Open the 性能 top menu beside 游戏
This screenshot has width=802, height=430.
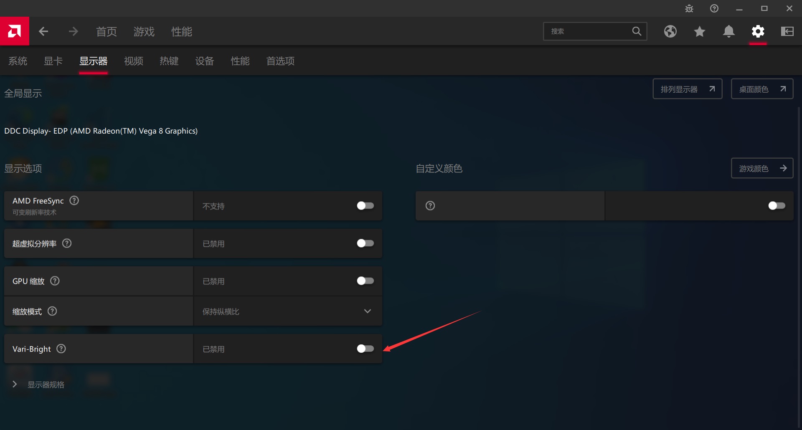(182, 31)
